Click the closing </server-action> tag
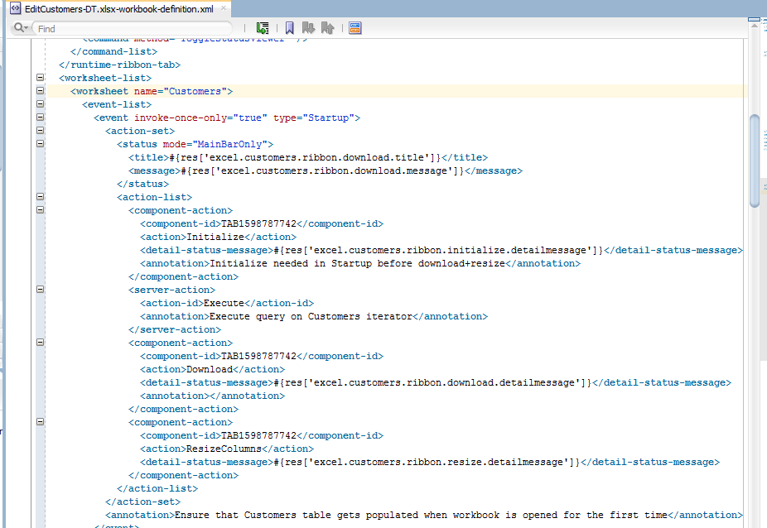The width and height of the screenshot is (767, 528). pos(175,329)
